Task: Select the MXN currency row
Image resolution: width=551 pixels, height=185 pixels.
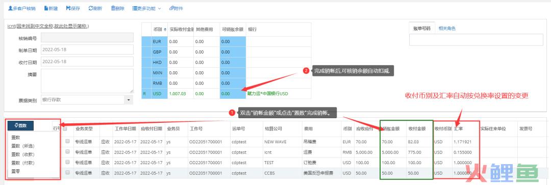Action: (x=227, y=73)
